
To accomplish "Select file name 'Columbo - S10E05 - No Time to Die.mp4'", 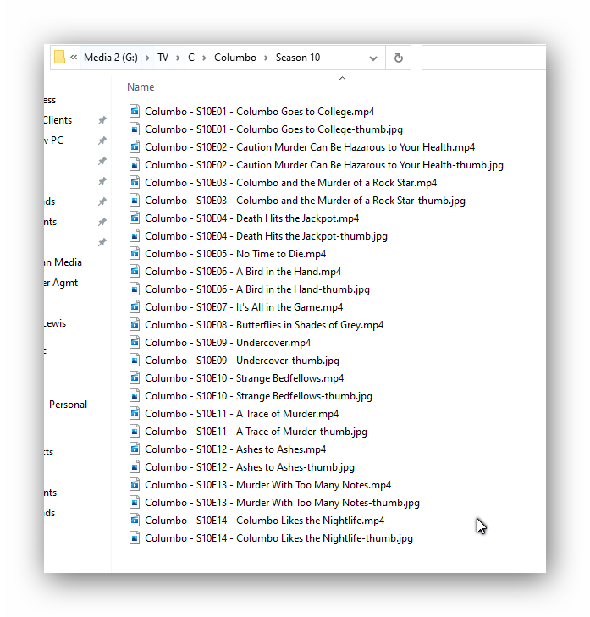I will point(235,254).
